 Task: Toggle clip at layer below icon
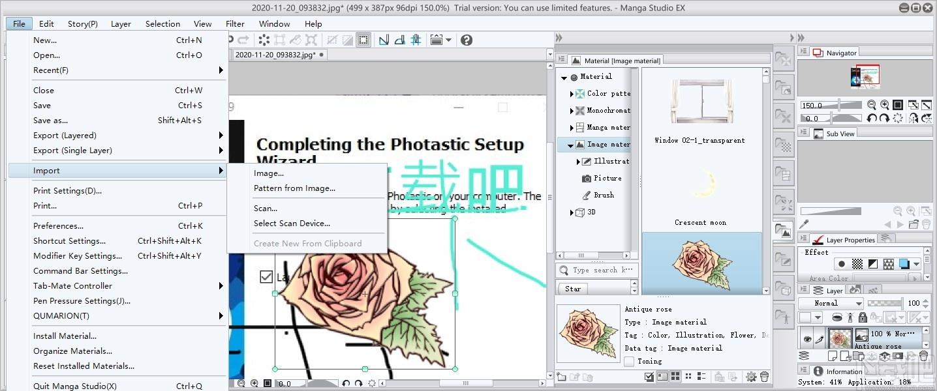837,317
